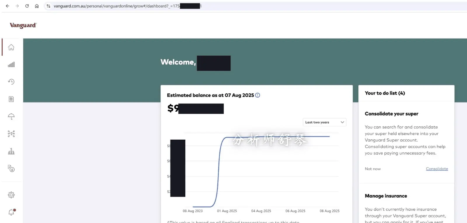Screen dimensions: 467x223
Task: Open the browser home page icon
Action: coord(37,6)
